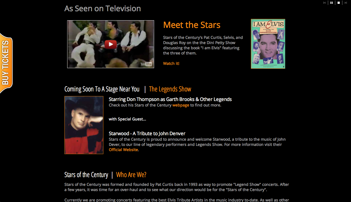Click the Coming Soon To A Stage heading
This screenshot has width=351, height=202.
point(102,89)
